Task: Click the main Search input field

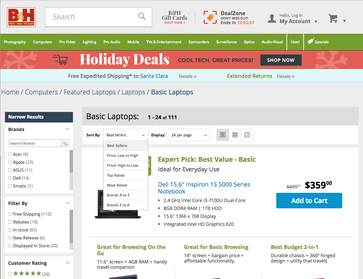Action: 92,17
